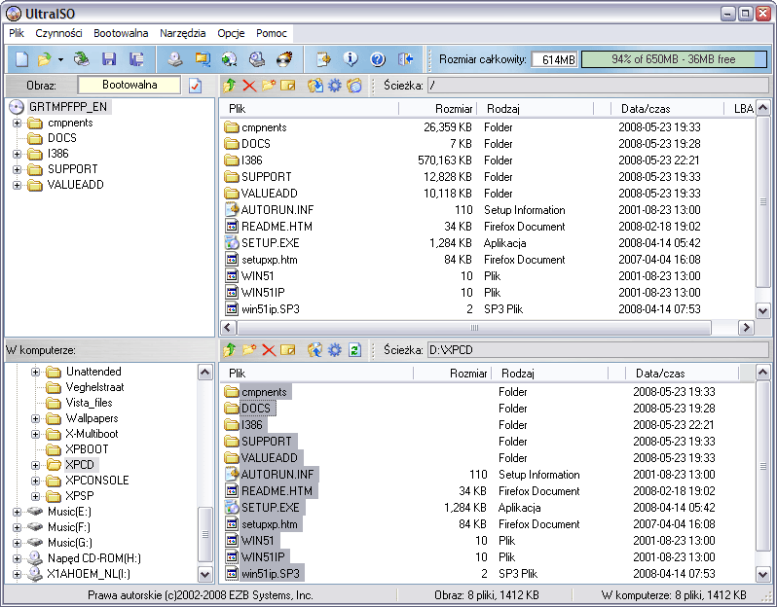Image resolution: width=777 pixels, height=607 pixels.
Task: Expand the XPCONSOLE folder node
Action: point(35,481)
